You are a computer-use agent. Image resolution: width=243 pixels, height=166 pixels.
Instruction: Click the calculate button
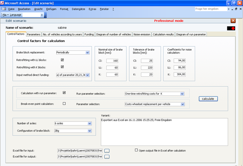tap(208, 99)
